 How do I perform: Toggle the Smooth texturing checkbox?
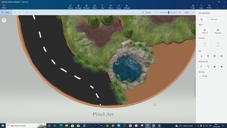tap(200, 76)
